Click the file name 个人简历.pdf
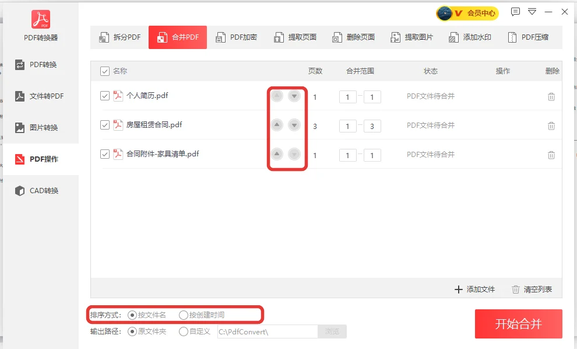Screen dimensions: 577x349 tap(147, 96)
